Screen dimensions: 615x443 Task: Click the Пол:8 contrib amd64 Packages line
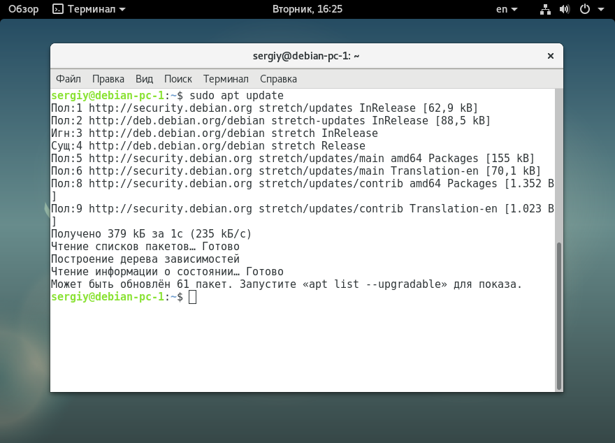coord(303,190)
